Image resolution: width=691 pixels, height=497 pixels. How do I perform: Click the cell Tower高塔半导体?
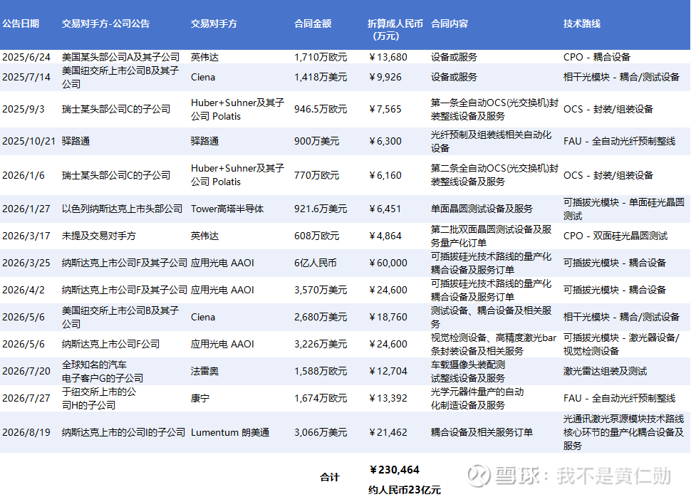pyautogui.click(x=227, y=209)
